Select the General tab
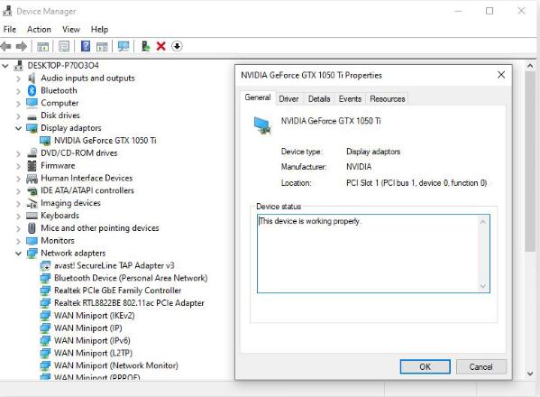The width and height of the screenshot is (540, 397). pos(258,97)
